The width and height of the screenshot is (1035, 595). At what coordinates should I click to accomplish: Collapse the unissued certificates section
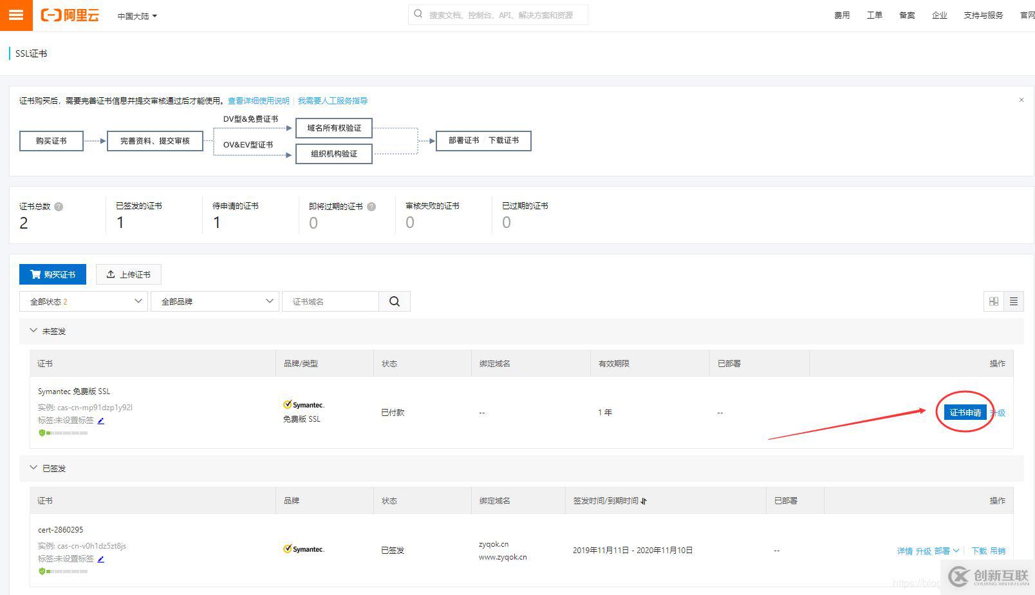tap(33, 331)
